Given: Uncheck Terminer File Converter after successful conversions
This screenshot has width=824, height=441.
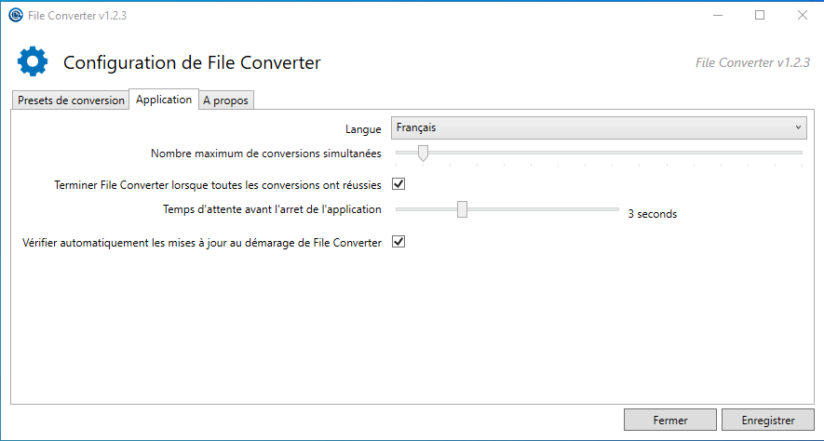Looking at the screenshot, I should coord(398,184).
